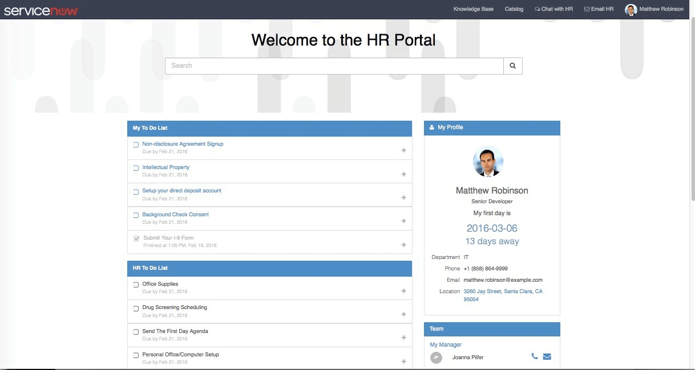Click the ServiceNow logo
This screenshot has height=370, width=695.
click(41, 11)
